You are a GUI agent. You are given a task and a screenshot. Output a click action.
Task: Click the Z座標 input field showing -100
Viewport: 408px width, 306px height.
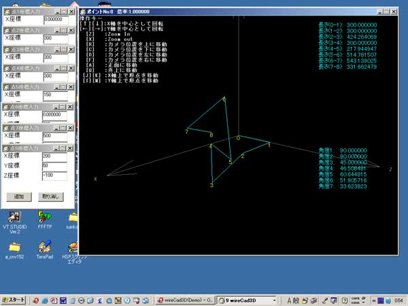tap(55, 175)
